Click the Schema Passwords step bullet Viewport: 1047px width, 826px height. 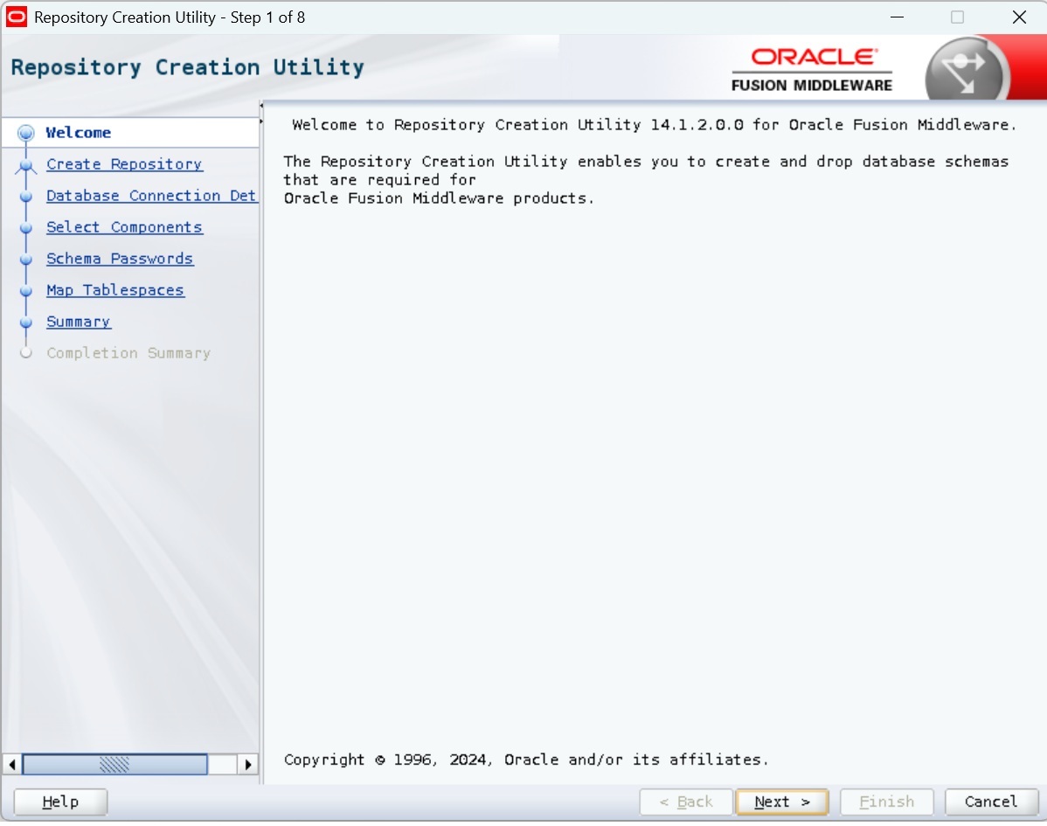tap(26, 259)
